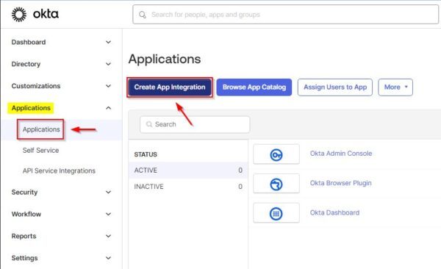Open the Customizations sidebar menu
The image size is (441, 269).
36,86
